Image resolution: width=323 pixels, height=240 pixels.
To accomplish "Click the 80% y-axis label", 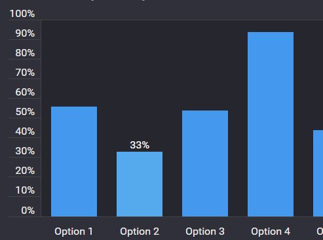I will [x=25, y=53].
